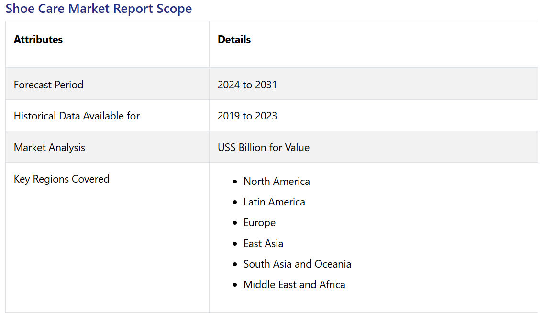Click the Shoe Care Market Report Scope heading
This screenshot has width=543, height=313.
point(99,9)
